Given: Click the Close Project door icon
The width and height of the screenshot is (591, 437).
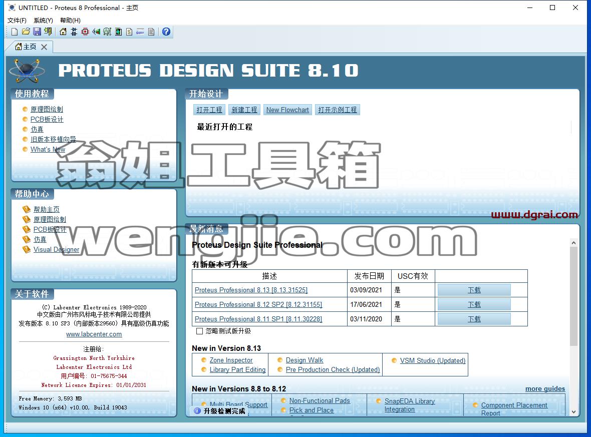Looking at the screenshot, I should [x=48, y=32].
